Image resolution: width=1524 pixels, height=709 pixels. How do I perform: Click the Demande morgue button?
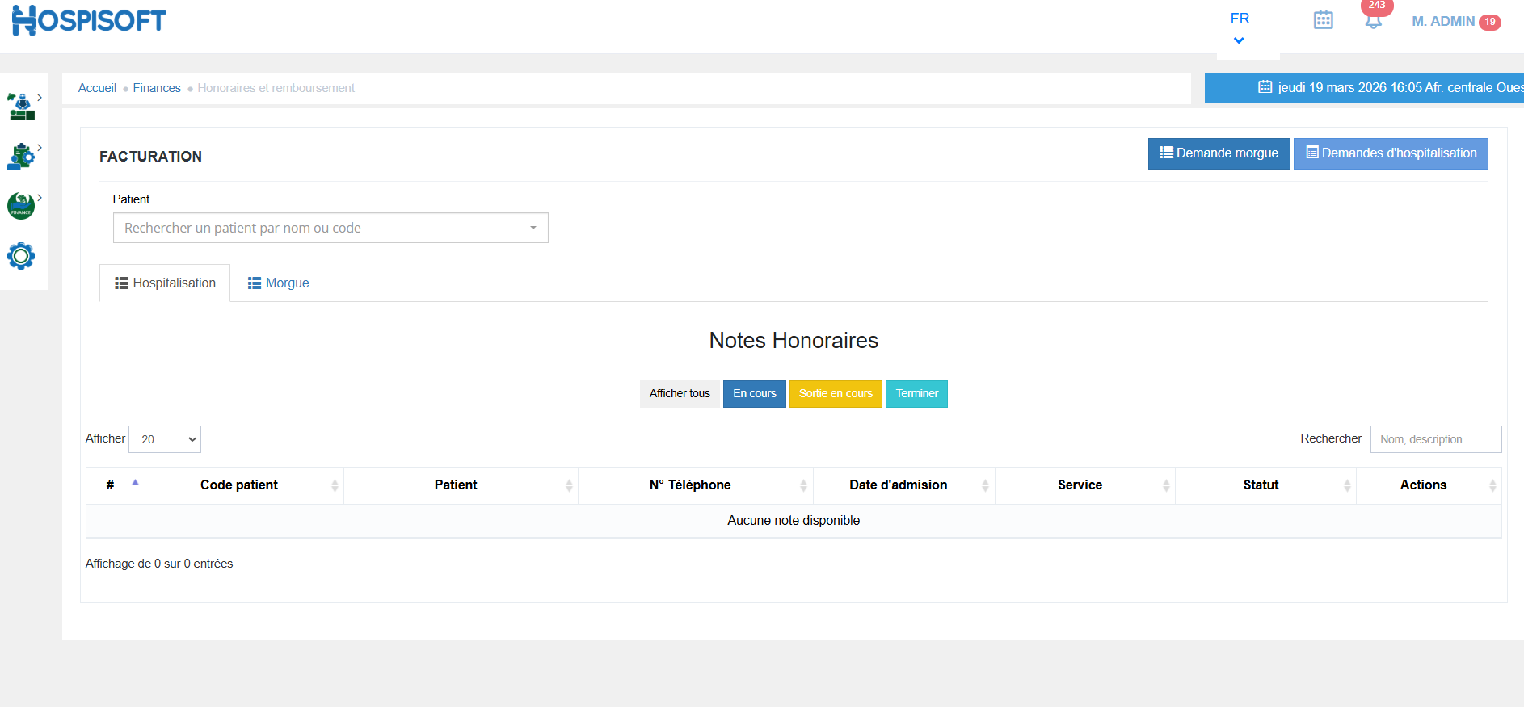pos(1219,153)
